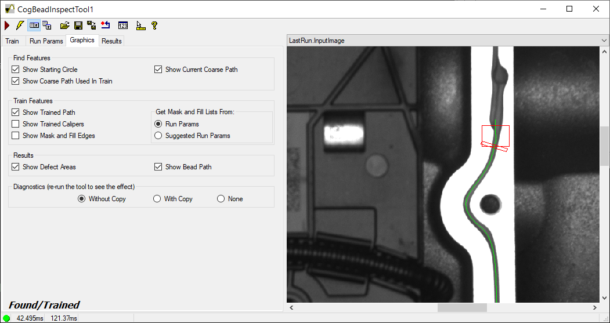Click the Found/Trained status text

pyautogui.click(x=44, y=304)
